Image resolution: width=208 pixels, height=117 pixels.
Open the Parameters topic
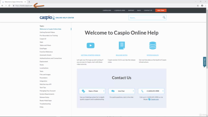[43, 78]
